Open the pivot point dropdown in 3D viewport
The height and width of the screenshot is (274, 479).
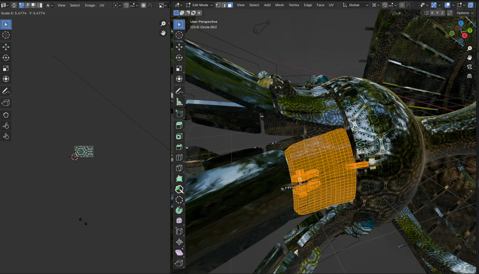pos(376,5)
